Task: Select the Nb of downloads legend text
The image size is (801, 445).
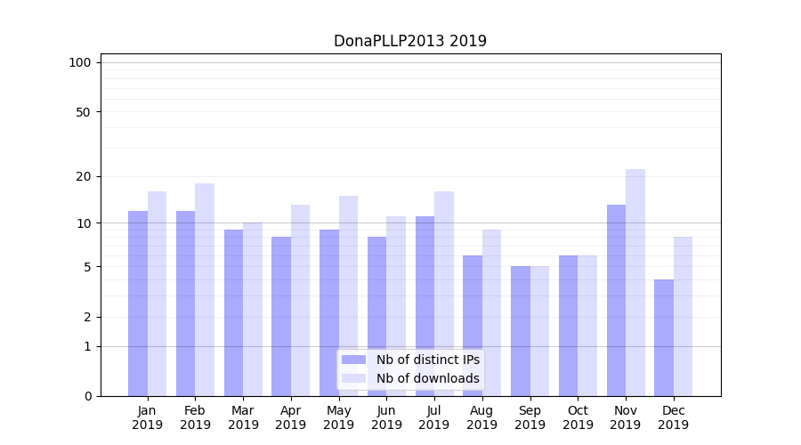Action: click(427, 378)
